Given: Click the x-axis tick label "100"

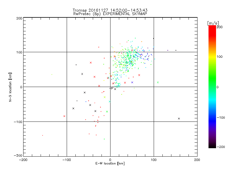Looking at the screenshot, I should [154, 160].
